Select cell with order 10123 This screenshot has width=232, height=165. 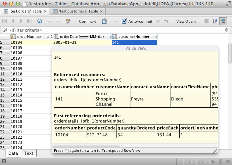click(31, 143)
